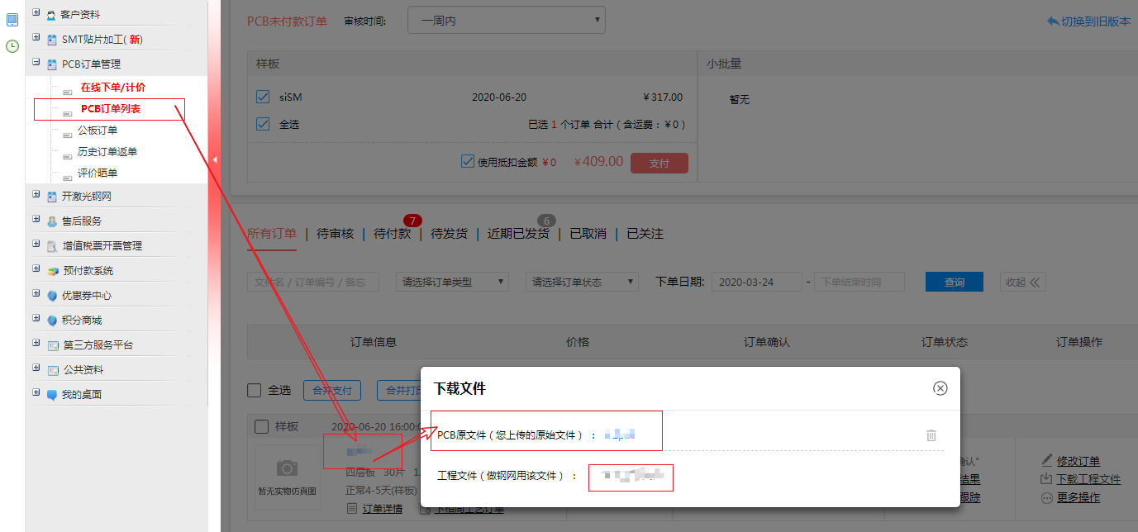This screenshot has height=532, width=1138.
Task: Uncheck the siSM order checkbox
Action: click(x=263, y=97)
